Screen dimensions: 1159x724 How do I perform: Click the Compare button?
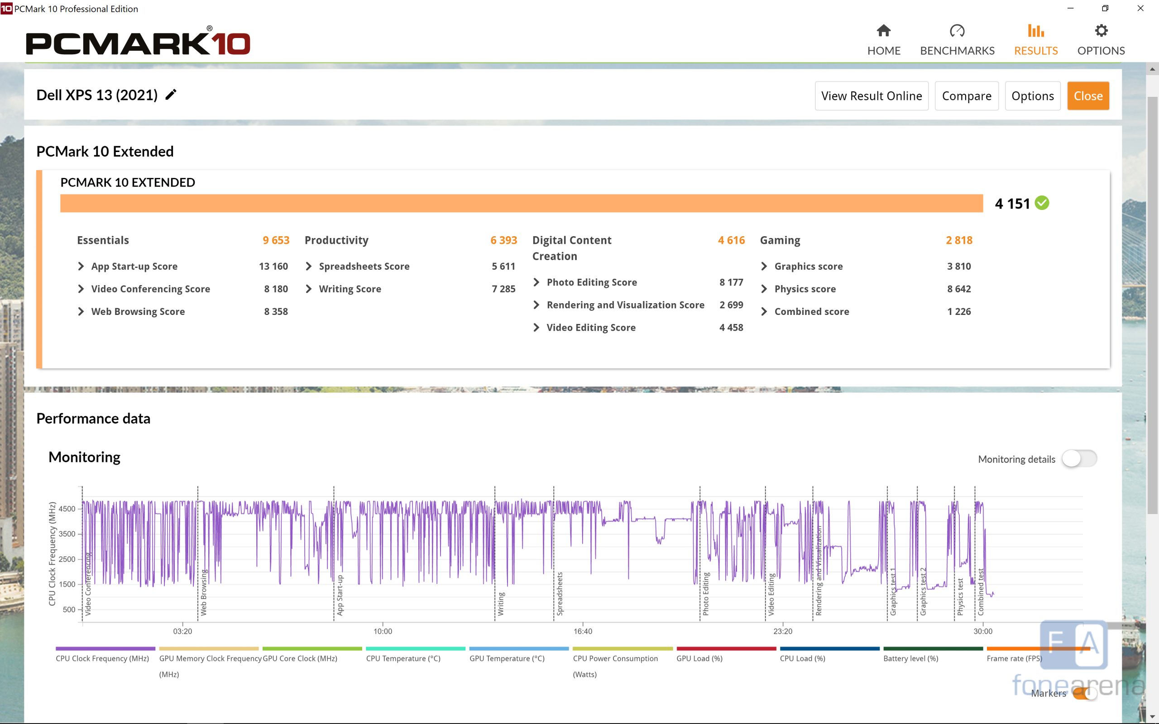pos(966,96)
